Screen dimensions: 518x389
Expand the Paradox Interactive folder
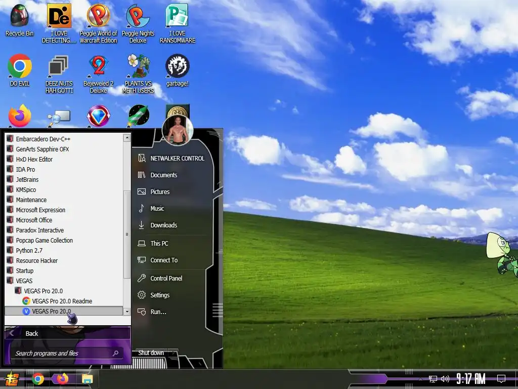(x=64, y=230)
